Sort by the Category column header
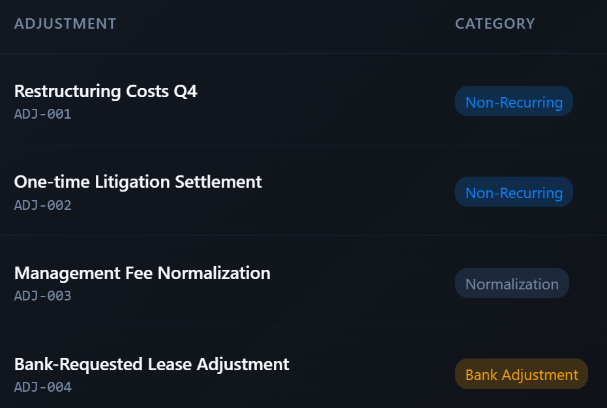Image resolution: width=607 pixels, height=408 pixels. click(495, 24)
